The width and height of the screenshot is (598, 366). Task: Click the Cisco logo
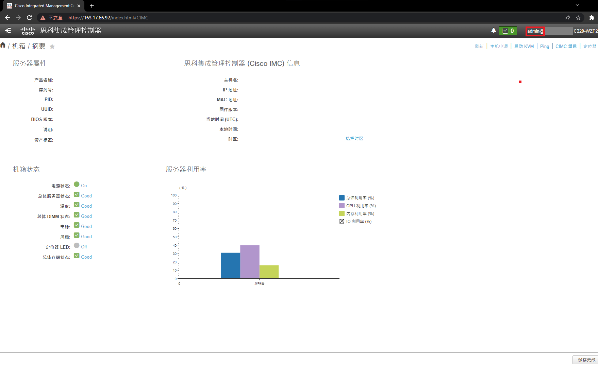[x=28, y=31]
